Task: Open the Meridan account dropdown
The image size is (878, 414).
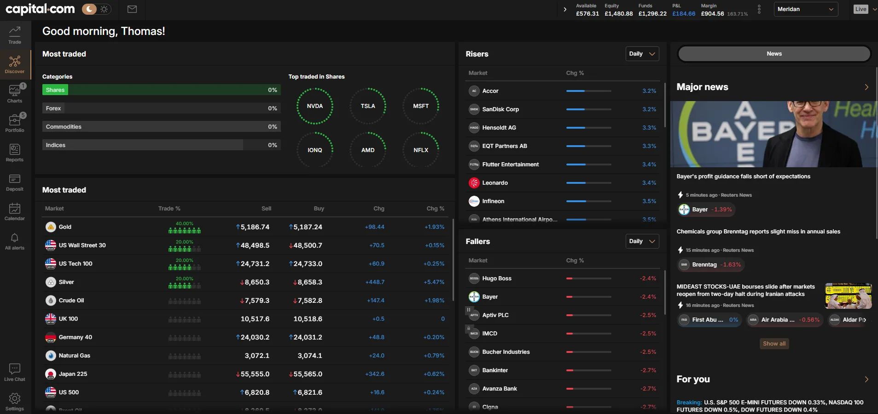Action: (x=806, y=9)
